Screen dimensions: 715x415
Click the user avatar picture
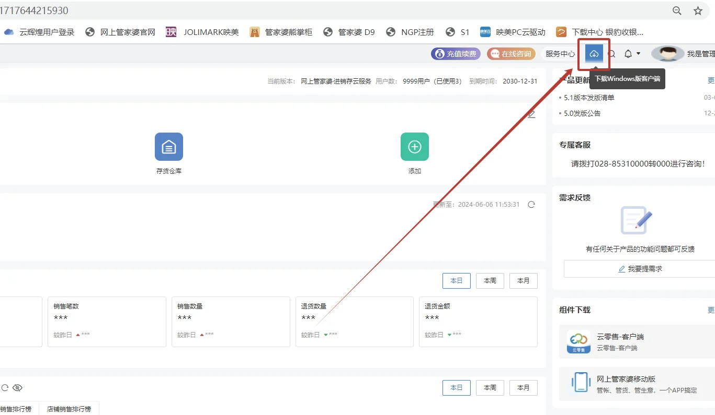click(x=667, y=54)
